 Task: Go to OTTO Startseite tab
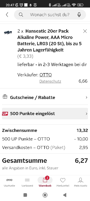9,182
